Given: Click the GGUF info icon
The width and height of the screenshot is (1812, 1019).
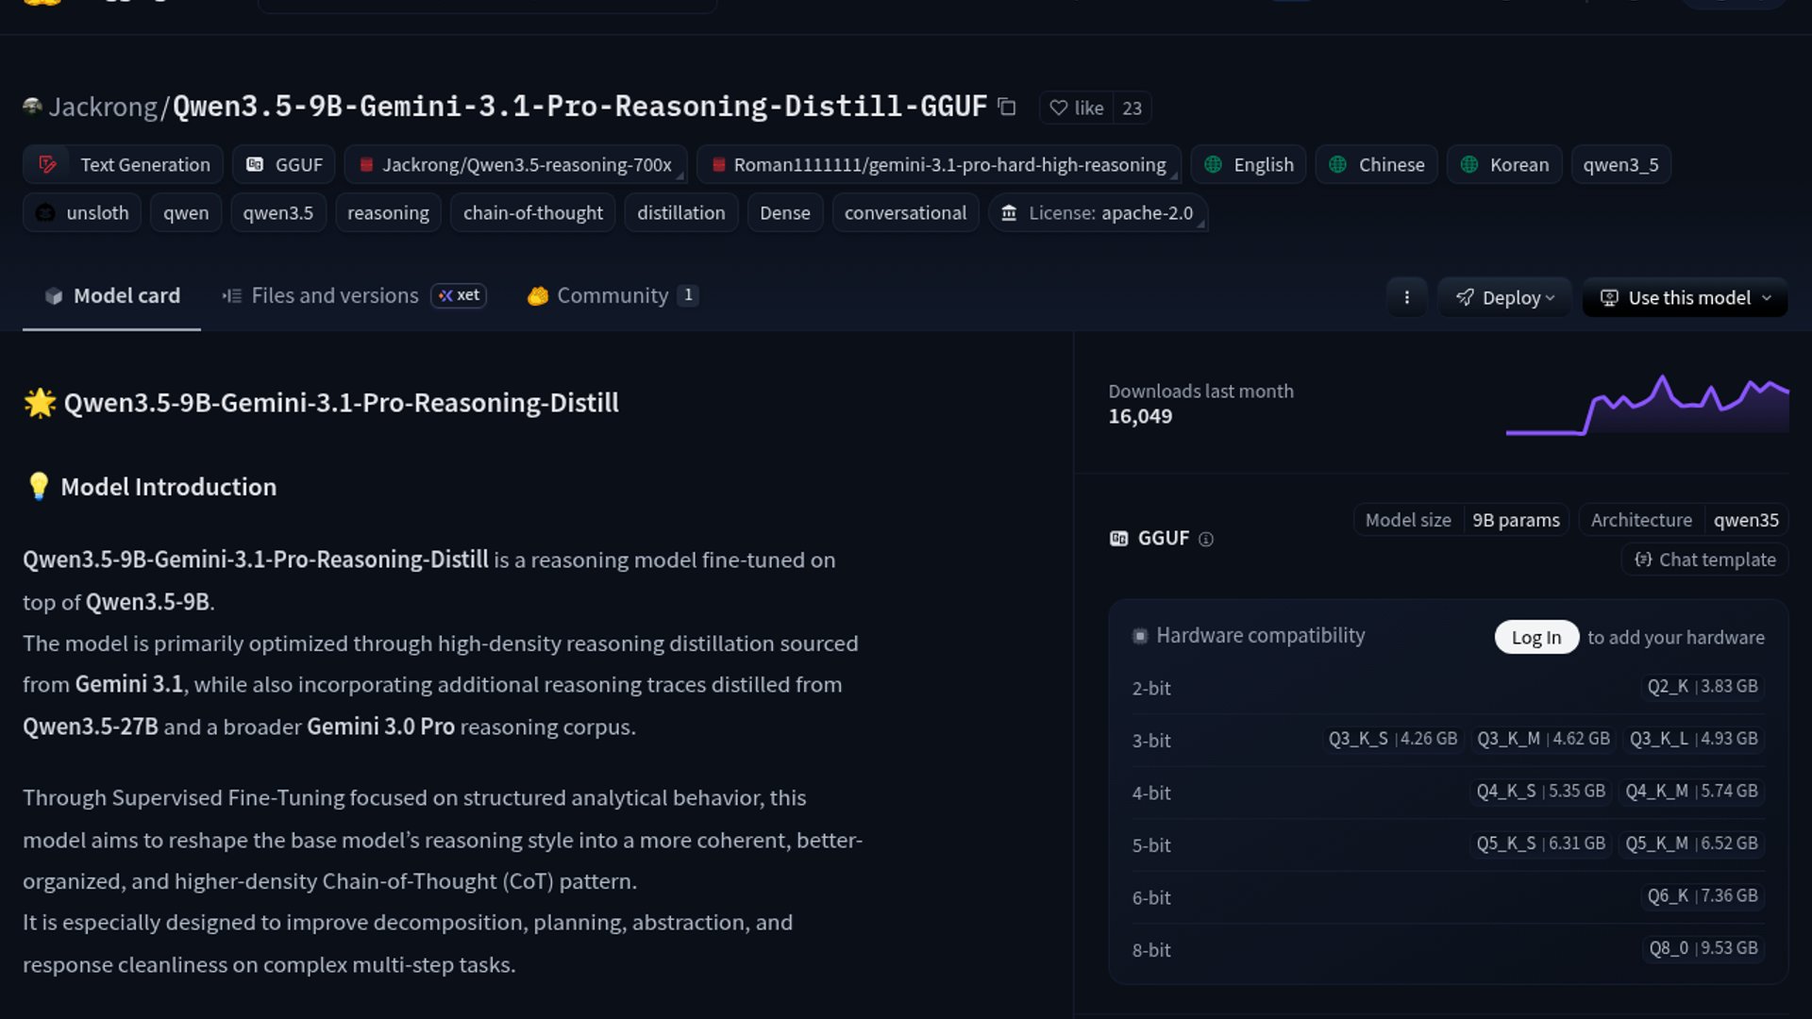Looking at the screenshot, I should (1205, 539).
